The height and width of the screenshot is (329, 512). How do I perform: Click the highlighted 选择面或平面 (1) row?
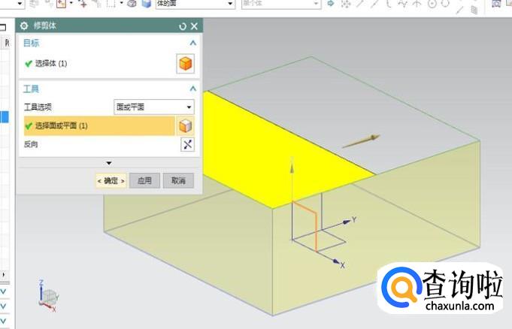click(x=99, y=125)
